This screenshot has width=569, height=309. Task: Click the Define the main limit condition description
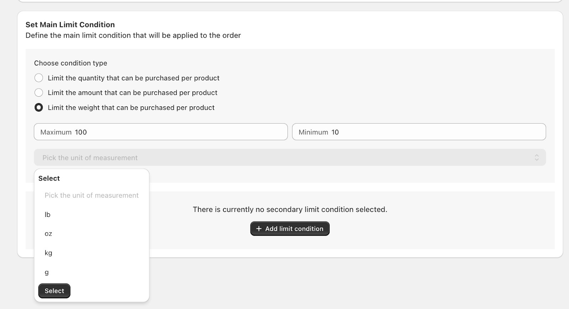(x=133, y=36)
